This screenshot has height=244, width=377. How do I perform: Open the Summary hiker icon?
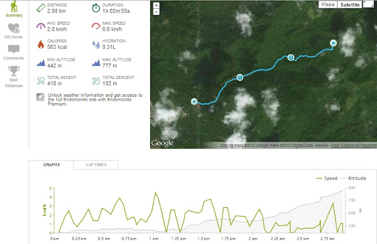click(14, 6)
